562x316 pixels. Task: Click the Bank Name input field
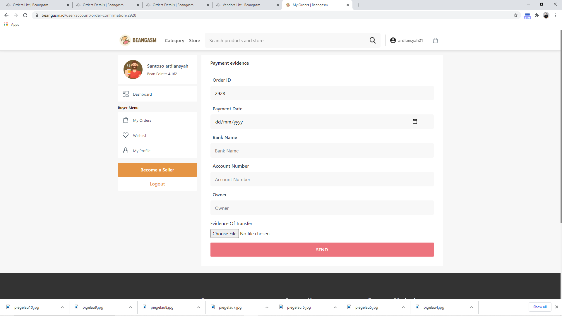tap(322, 150)
